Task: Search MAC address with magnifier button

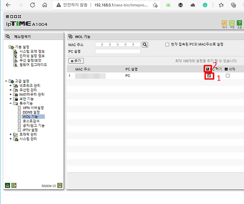Action: pyautogui.click(x=145, y=44)
